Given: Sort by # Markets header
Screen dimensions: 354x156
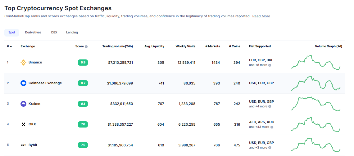Looking at the screenshot, I should coord(213,46).
